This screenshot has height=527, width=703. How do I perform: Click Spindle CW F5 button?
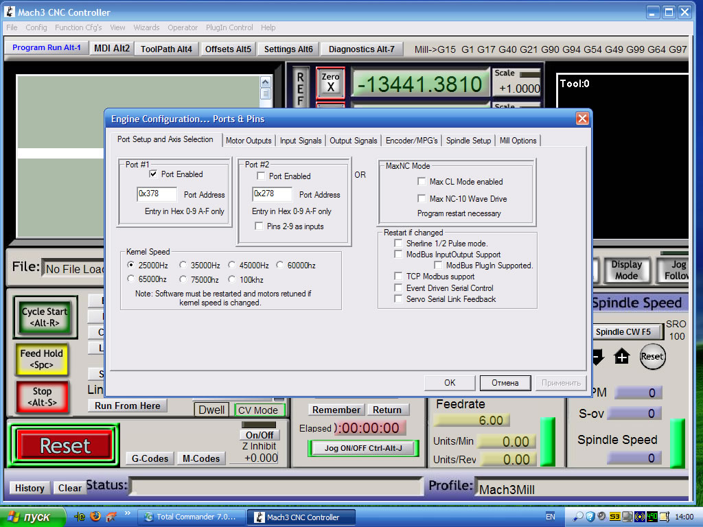627,331
